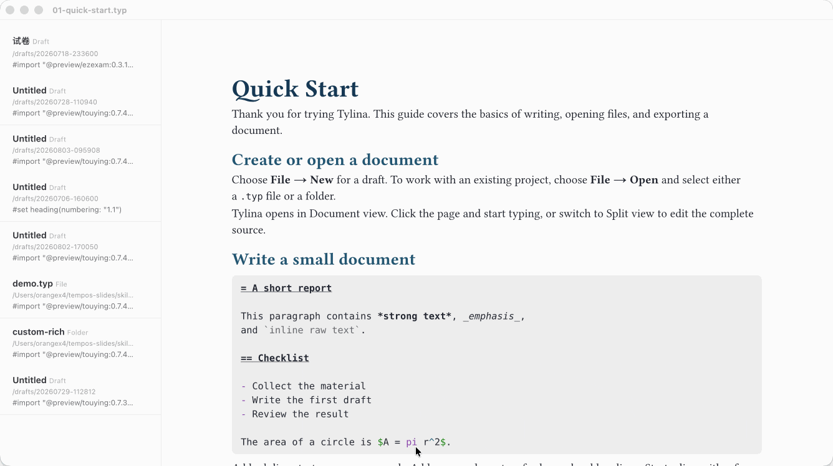Open the 试卷 draft in sidebar
The image size is (833, 466).
(80, 53)
